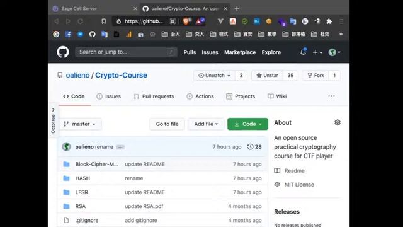This screenshot has height=227, width=403.
Task: Click the Search or jump to field
Action: [126, 52]
